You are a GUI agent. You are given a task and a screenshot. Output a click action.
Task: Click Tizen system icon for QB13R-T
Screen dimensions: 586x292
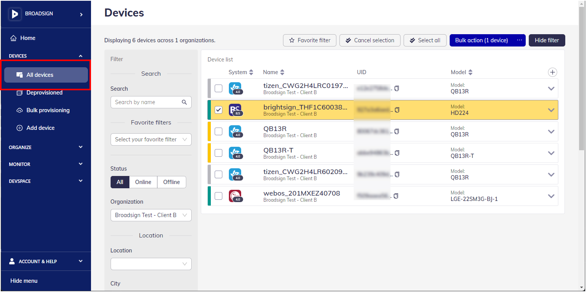235,153
